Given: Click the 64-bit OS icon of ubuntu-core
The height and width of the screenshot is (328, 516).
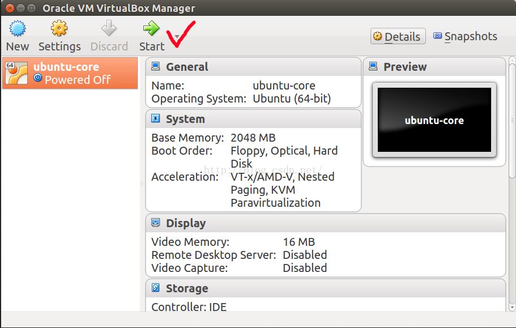Looking at the screenshot, I should [16, 73].
